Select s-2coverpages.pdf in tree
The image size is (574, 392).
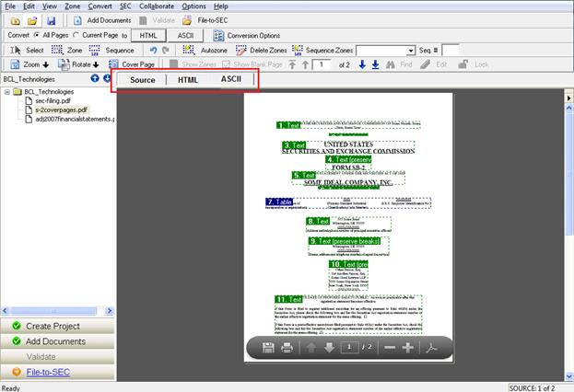click(x=61, y=110)
